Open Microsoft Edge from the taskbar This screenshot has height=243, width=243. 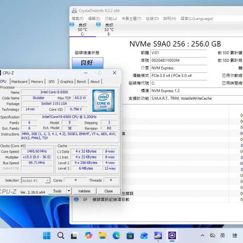[x=116, y=235]
